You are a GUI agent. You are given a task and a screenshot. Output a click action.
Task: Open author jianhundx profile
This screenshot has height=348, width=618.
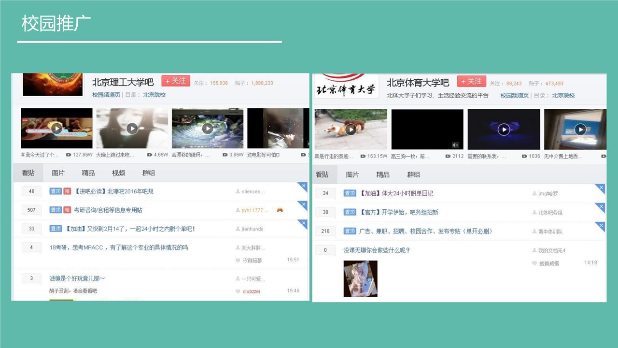point(253,229)
